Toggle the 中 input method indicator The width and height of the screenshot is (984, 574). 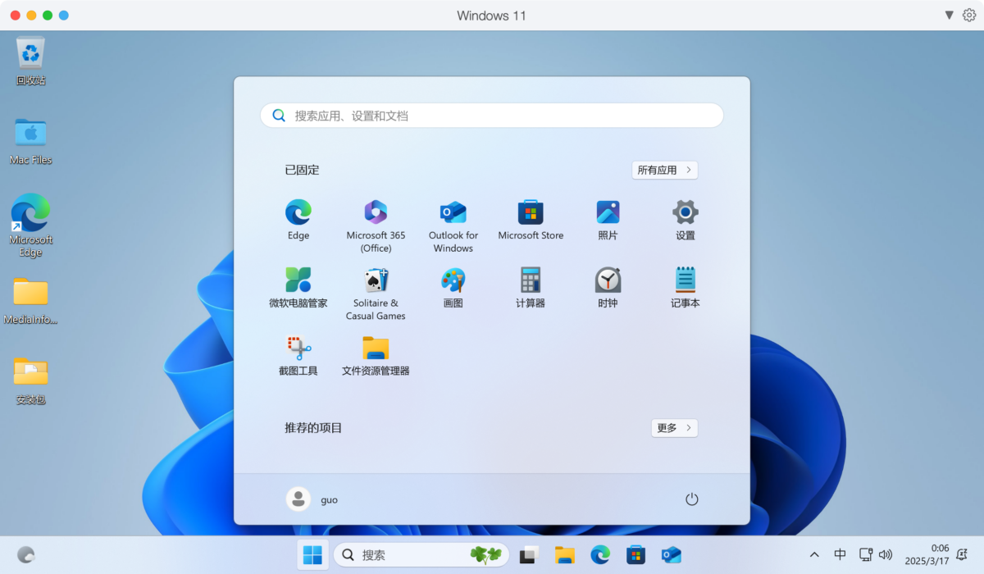(x=840, y=555)
